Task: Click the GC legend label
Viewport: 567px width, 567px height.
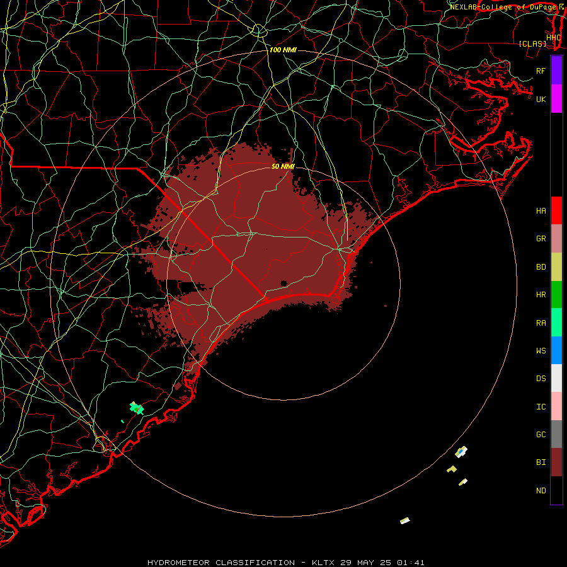Action: [541, 434]
